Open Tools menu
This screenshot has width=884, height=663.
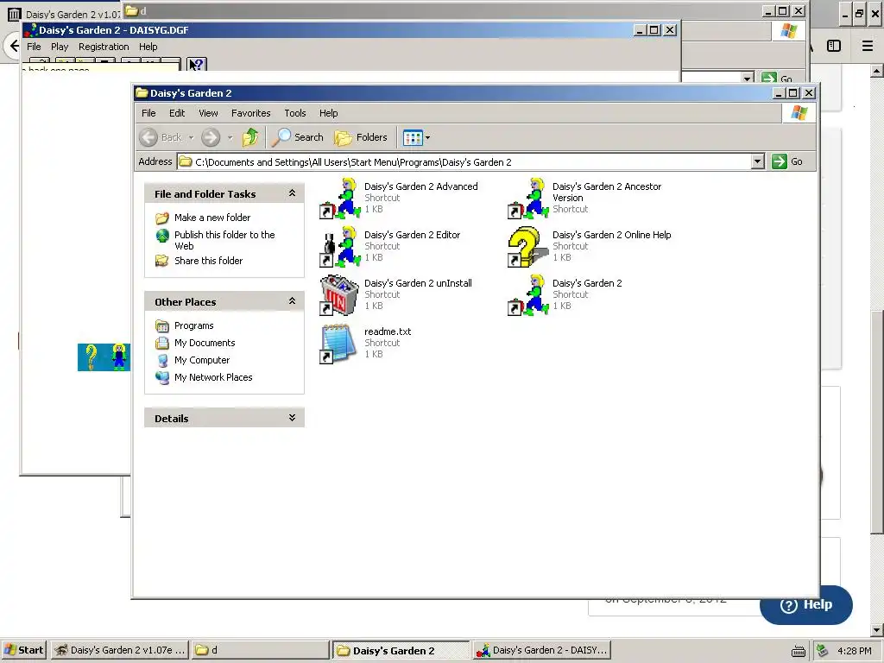coord(295,113)
